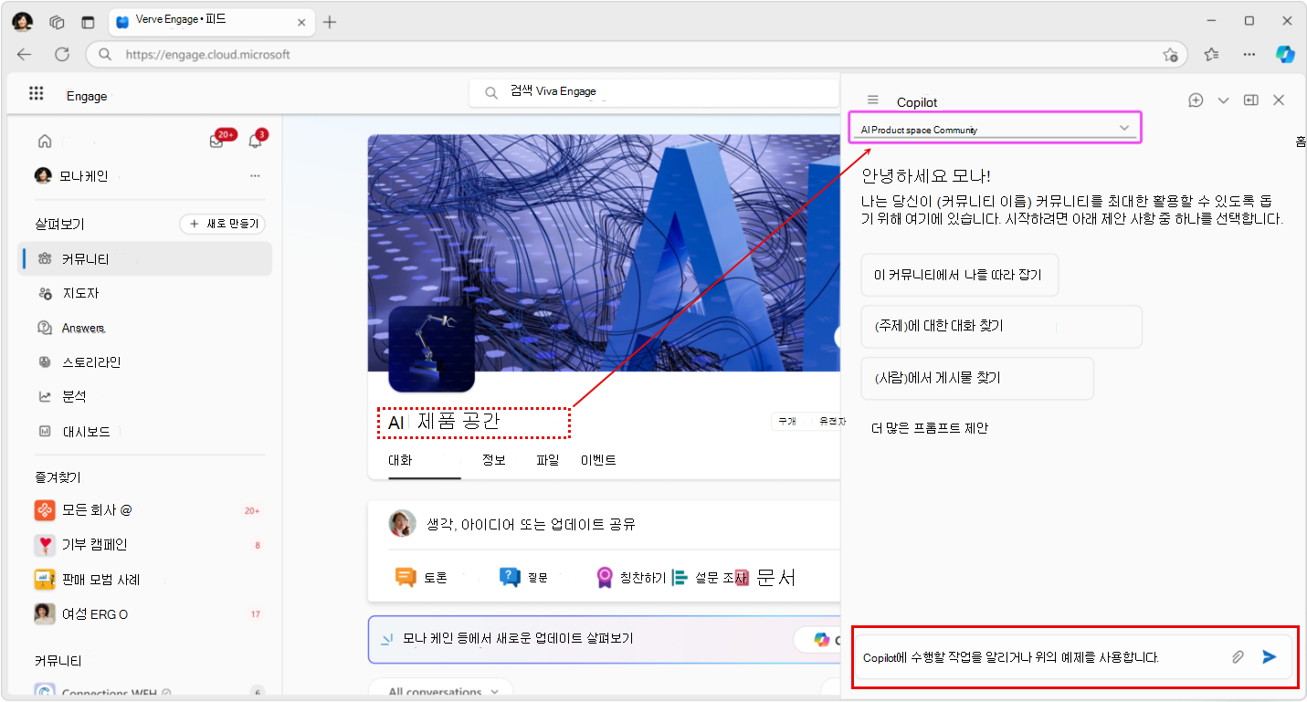
Task: Click the 새로 만들기 button
Action: [223, 224]
